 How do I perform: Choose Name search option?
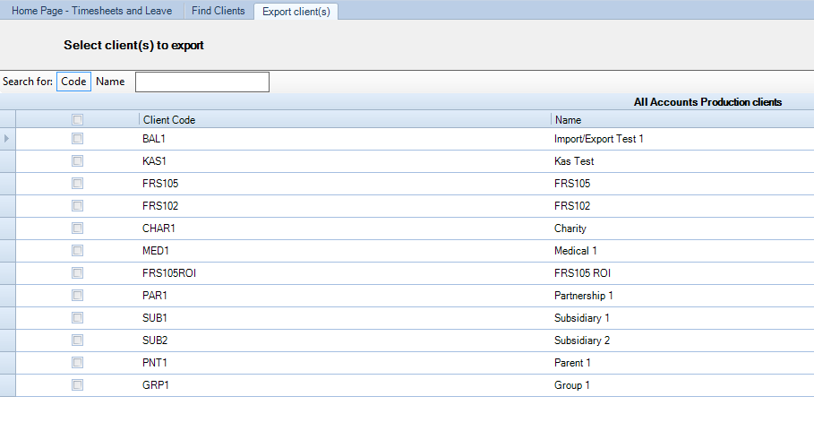(110, 82)
